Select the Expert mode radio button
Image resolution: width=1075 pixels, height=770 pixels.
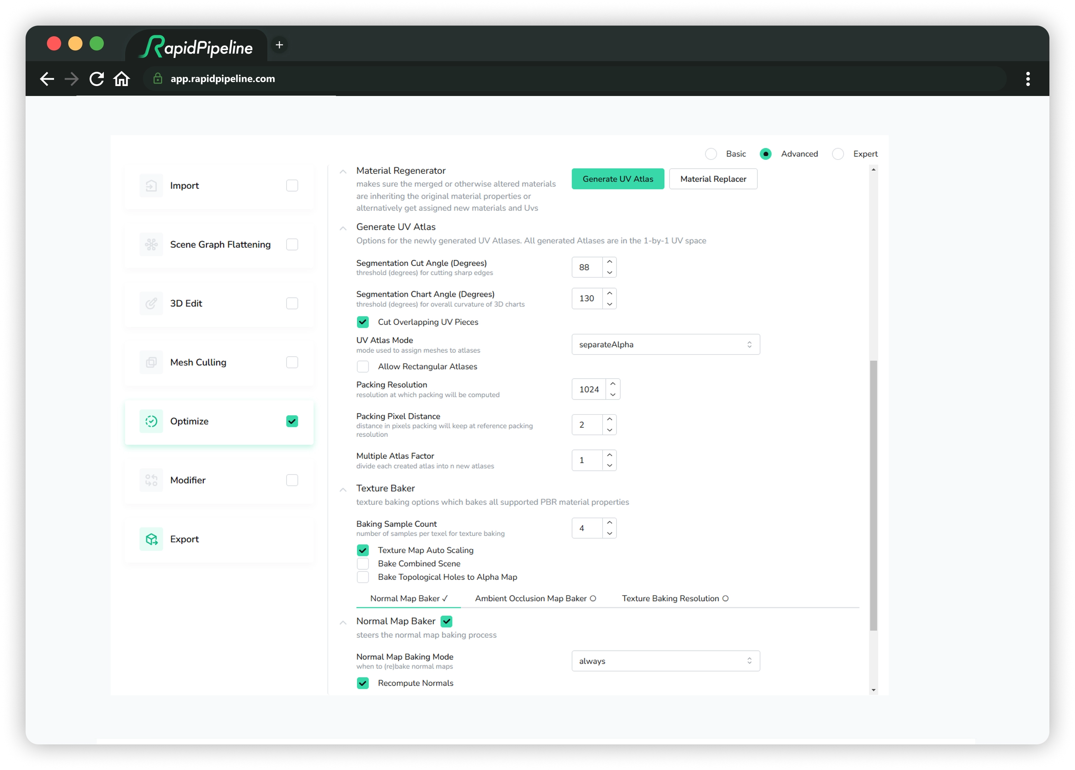click(x=838, y=154)
